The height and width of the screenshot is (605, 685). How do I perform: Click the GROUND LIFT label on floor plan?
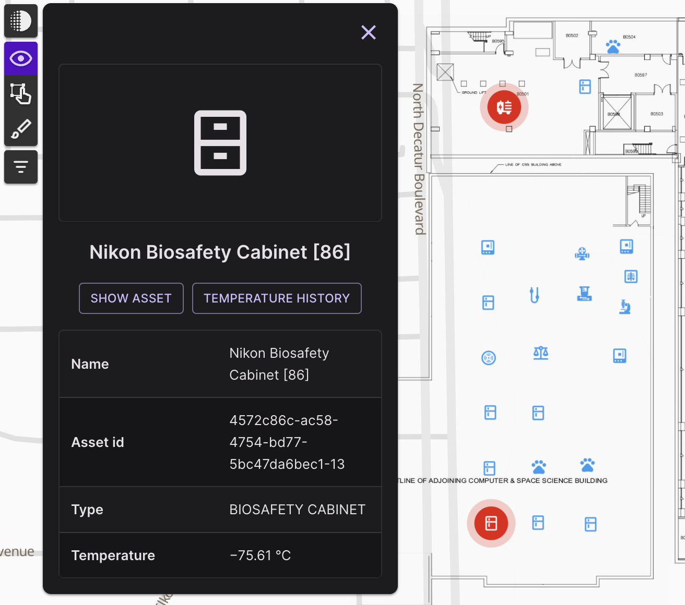pyautogui.click(x=474, y=92)
